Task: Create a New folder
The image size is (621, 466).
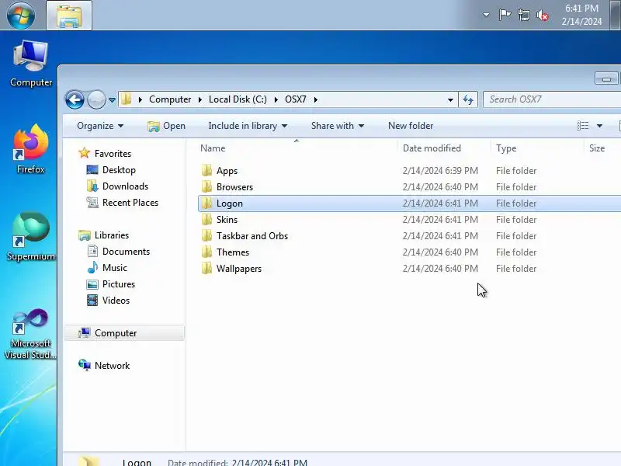Action: (x=411, y=126)
